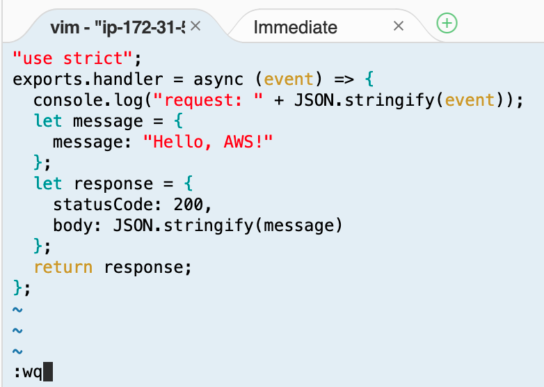This screenshot has height=387, width=544.
Task: Click the let keyword before message
Action: coord(48,121)
